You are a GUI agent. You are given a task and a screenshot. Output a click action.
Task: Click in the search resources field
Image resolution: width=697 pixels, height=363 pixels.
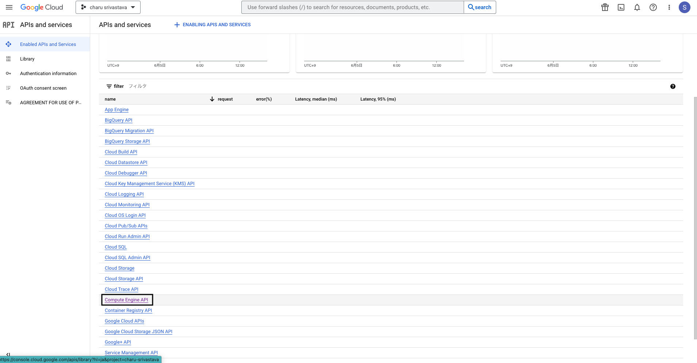pyautogui.click(x=351, y=7)
